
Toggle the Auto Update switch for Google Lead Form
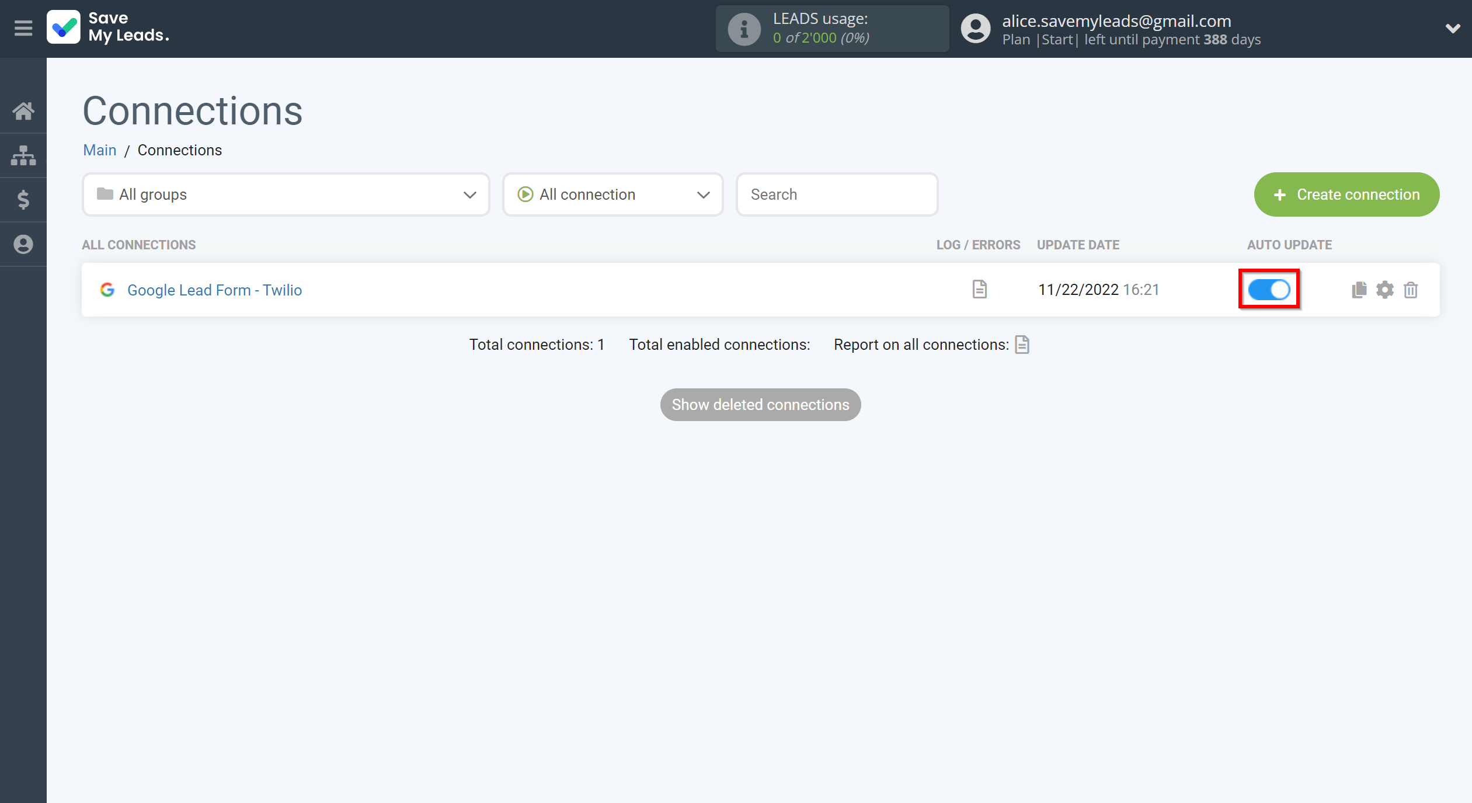(x=1271, y=288)
